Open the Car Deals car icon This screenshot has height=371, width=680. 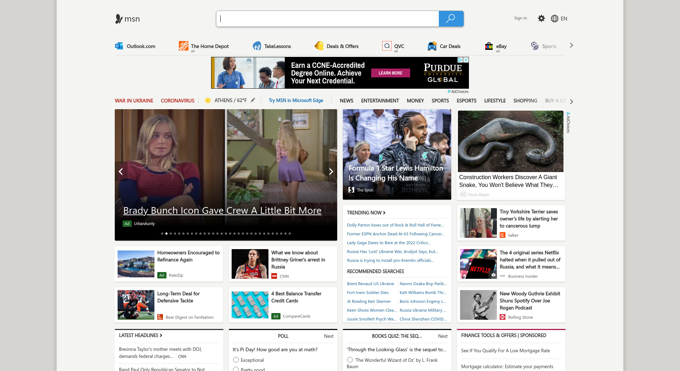pos(432,46)
